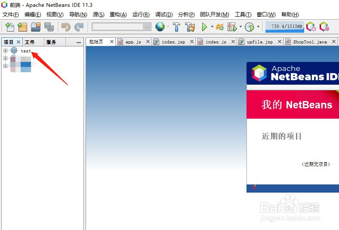Click the Redo arrow icon

point(79,27)
